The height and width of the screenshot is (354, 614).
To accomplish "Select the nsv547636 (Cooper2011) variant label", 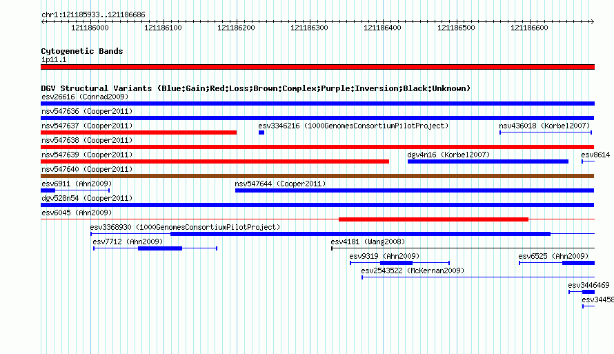I will pos(87,111).
